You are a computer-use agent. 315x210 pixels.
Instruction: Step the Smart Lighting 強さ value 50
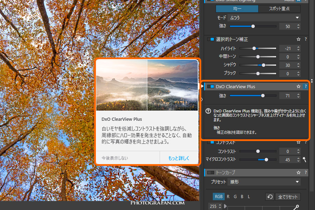[298, 26]
